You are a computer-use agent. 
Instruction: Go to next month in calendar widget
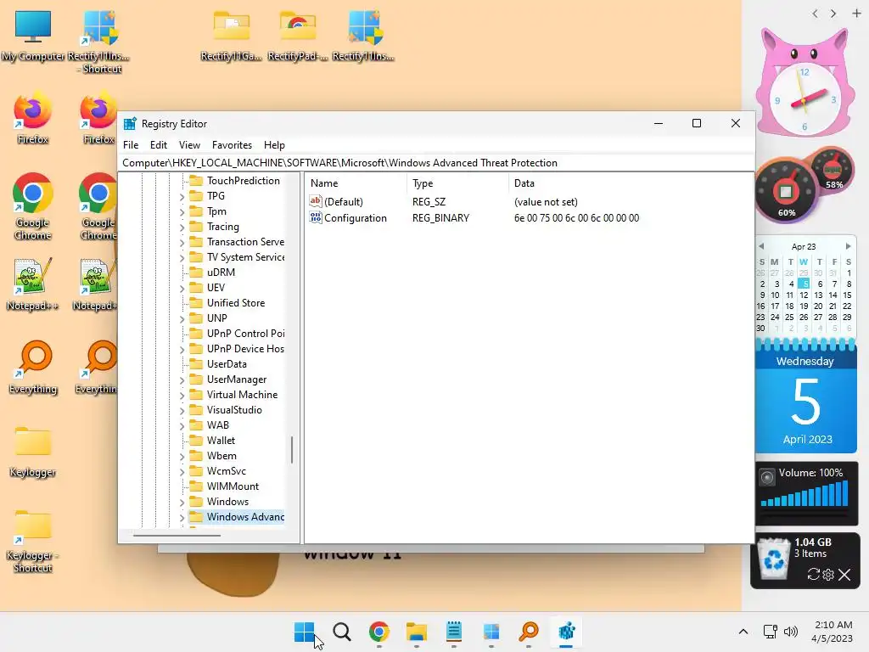tap(848, 246)
